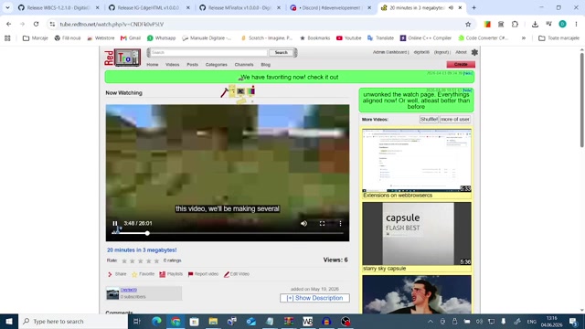This screenshot has width=585, height=329.
Task: Open the Windows Start menu
Action: [9, 321]
